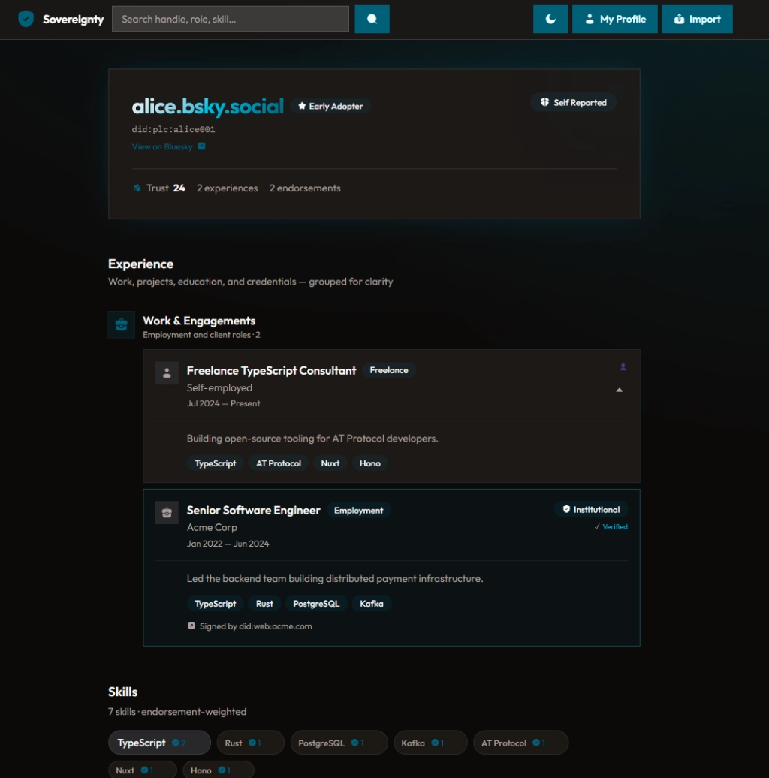
Task: Select the AT Protocol tag on the Freelance card
Action: [279, 463]
